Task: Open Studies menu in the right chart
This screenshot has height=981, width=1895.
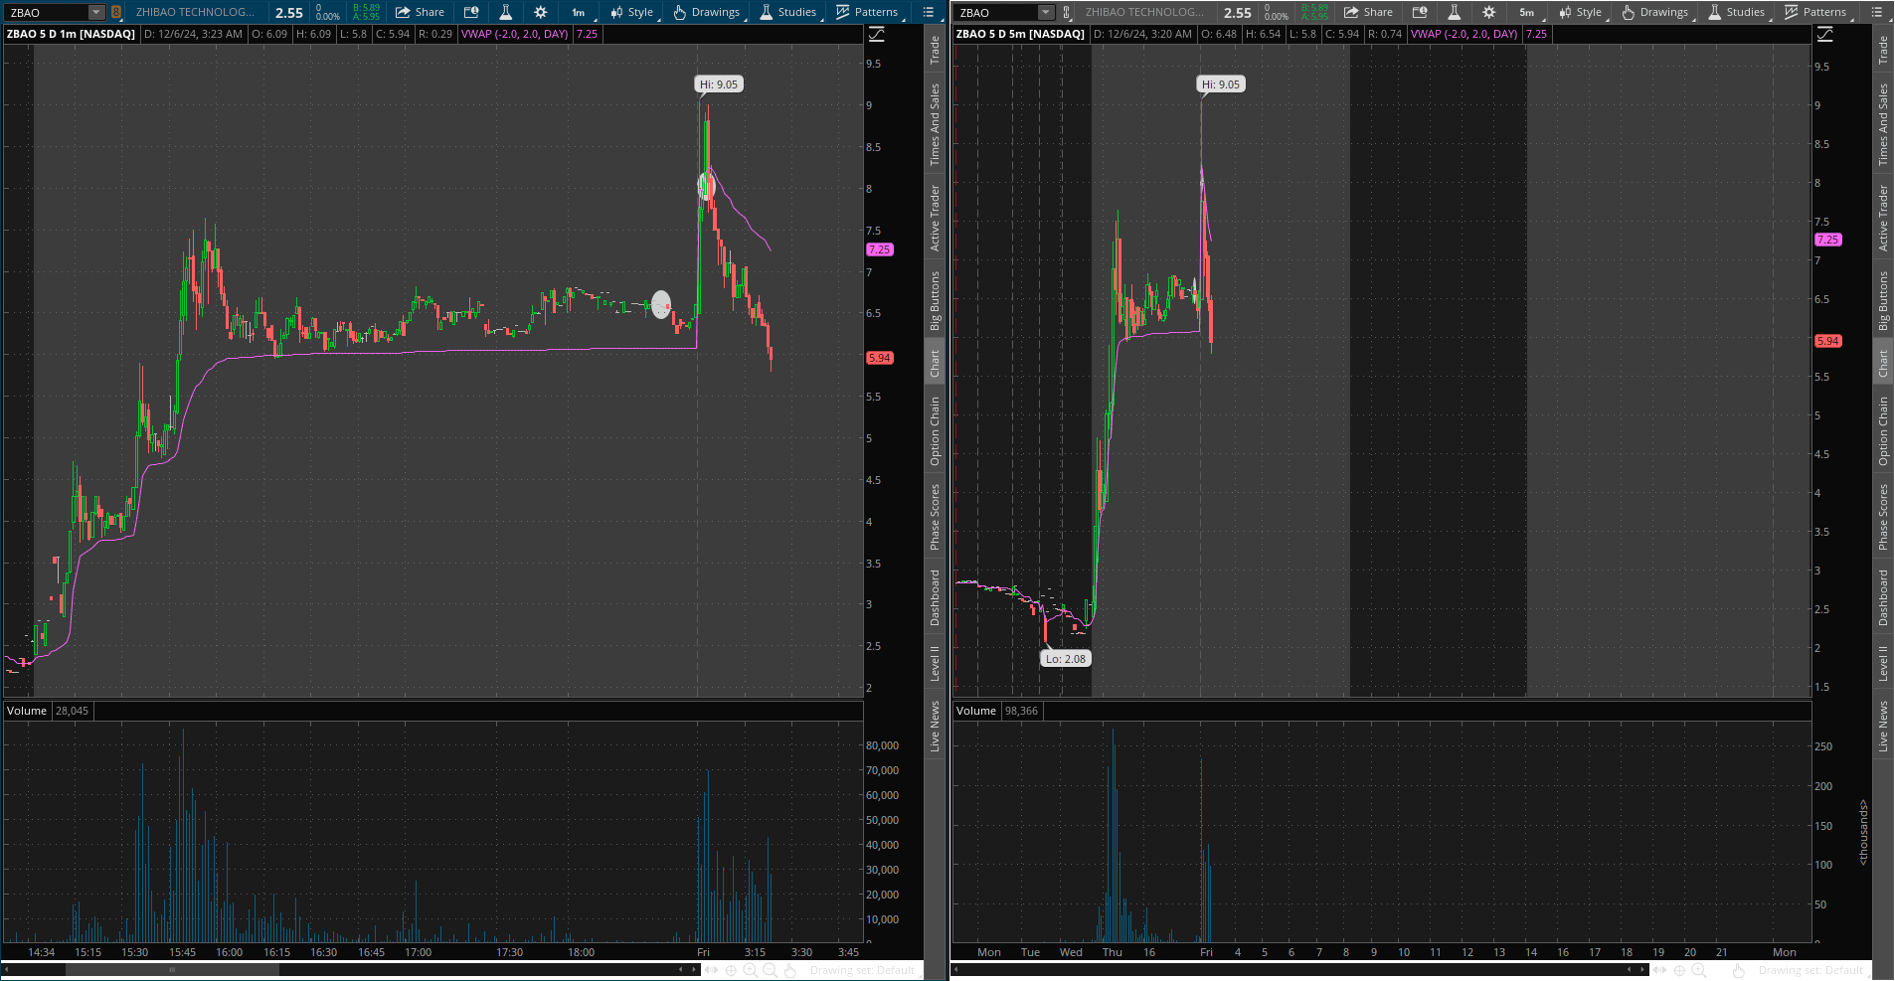Action: click(1737, 12)
